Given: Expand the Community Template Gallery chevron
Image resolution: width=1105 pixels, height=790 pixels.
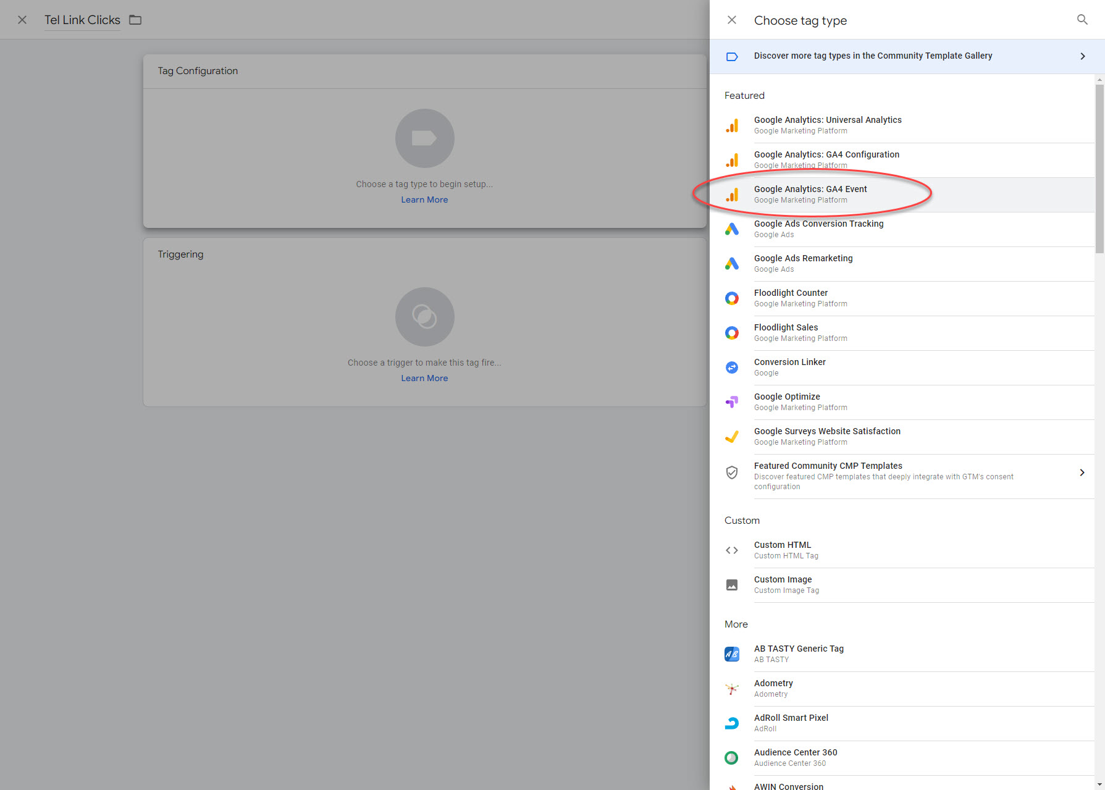Looking at the screenshot, I should click(1082, 56).
